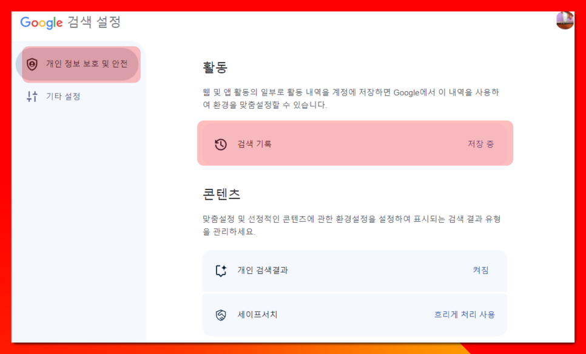Image resolution: width=586 pixels, height=354 pixels.
Task: Click the history clock icon for 검색 기록
Action: pyautogui.click(x=220, y=145)
